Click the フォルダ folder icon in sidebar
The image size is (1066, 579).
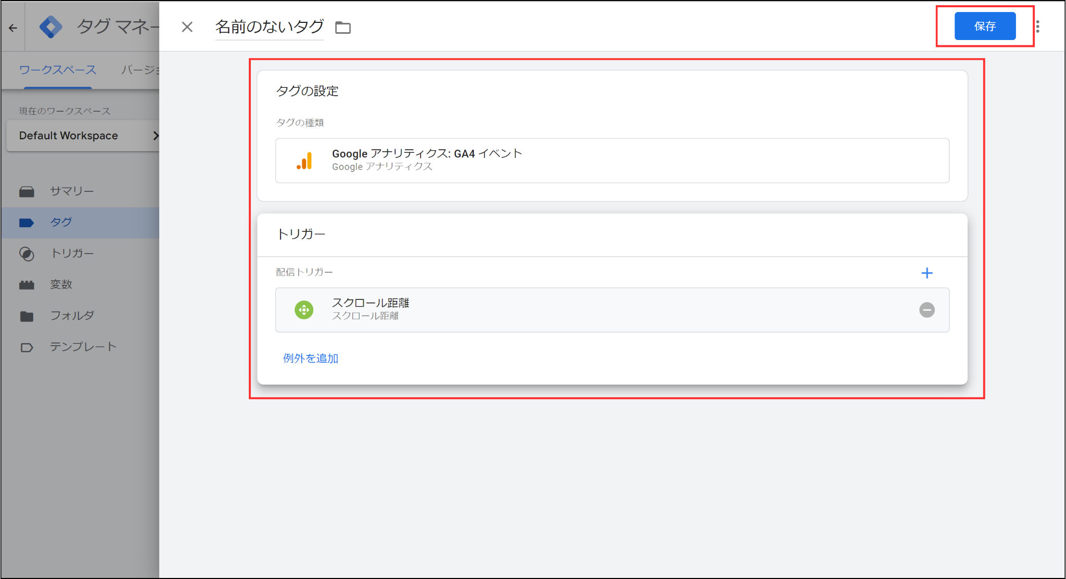tap(27, 316)
